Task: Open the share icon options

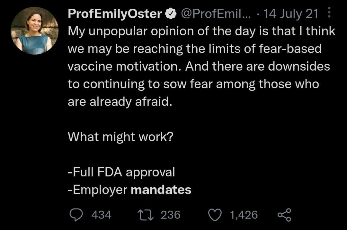Action: (285, 215)
